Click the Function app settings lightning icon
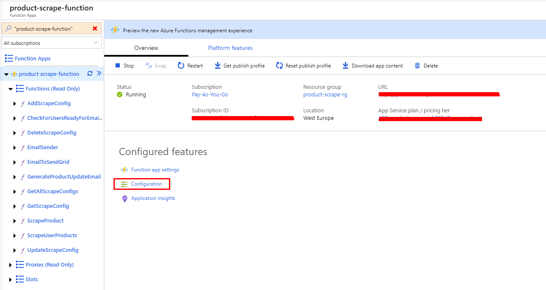 (x=124, y=170)
